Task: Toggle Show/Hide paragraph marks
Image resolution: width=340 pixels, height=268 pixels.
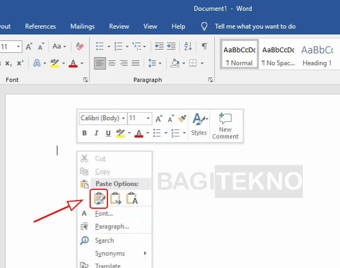Action: 204,46
